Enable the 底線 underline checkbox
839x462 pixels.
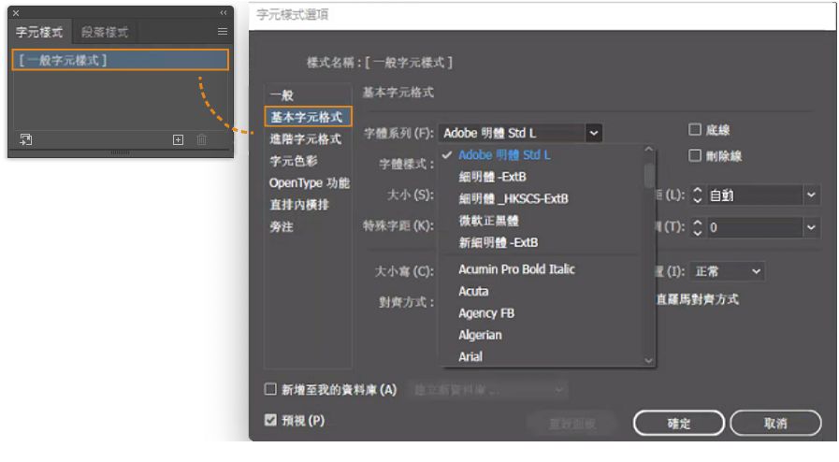(695, 129)
